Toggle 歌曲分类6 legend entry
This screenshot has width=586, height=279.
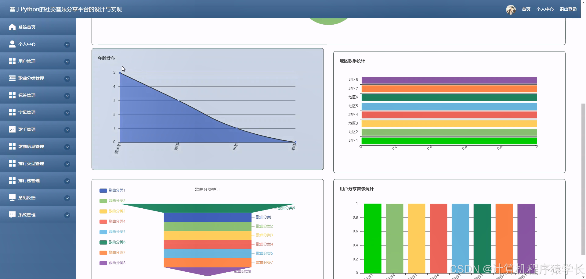(x=112, y=242)
